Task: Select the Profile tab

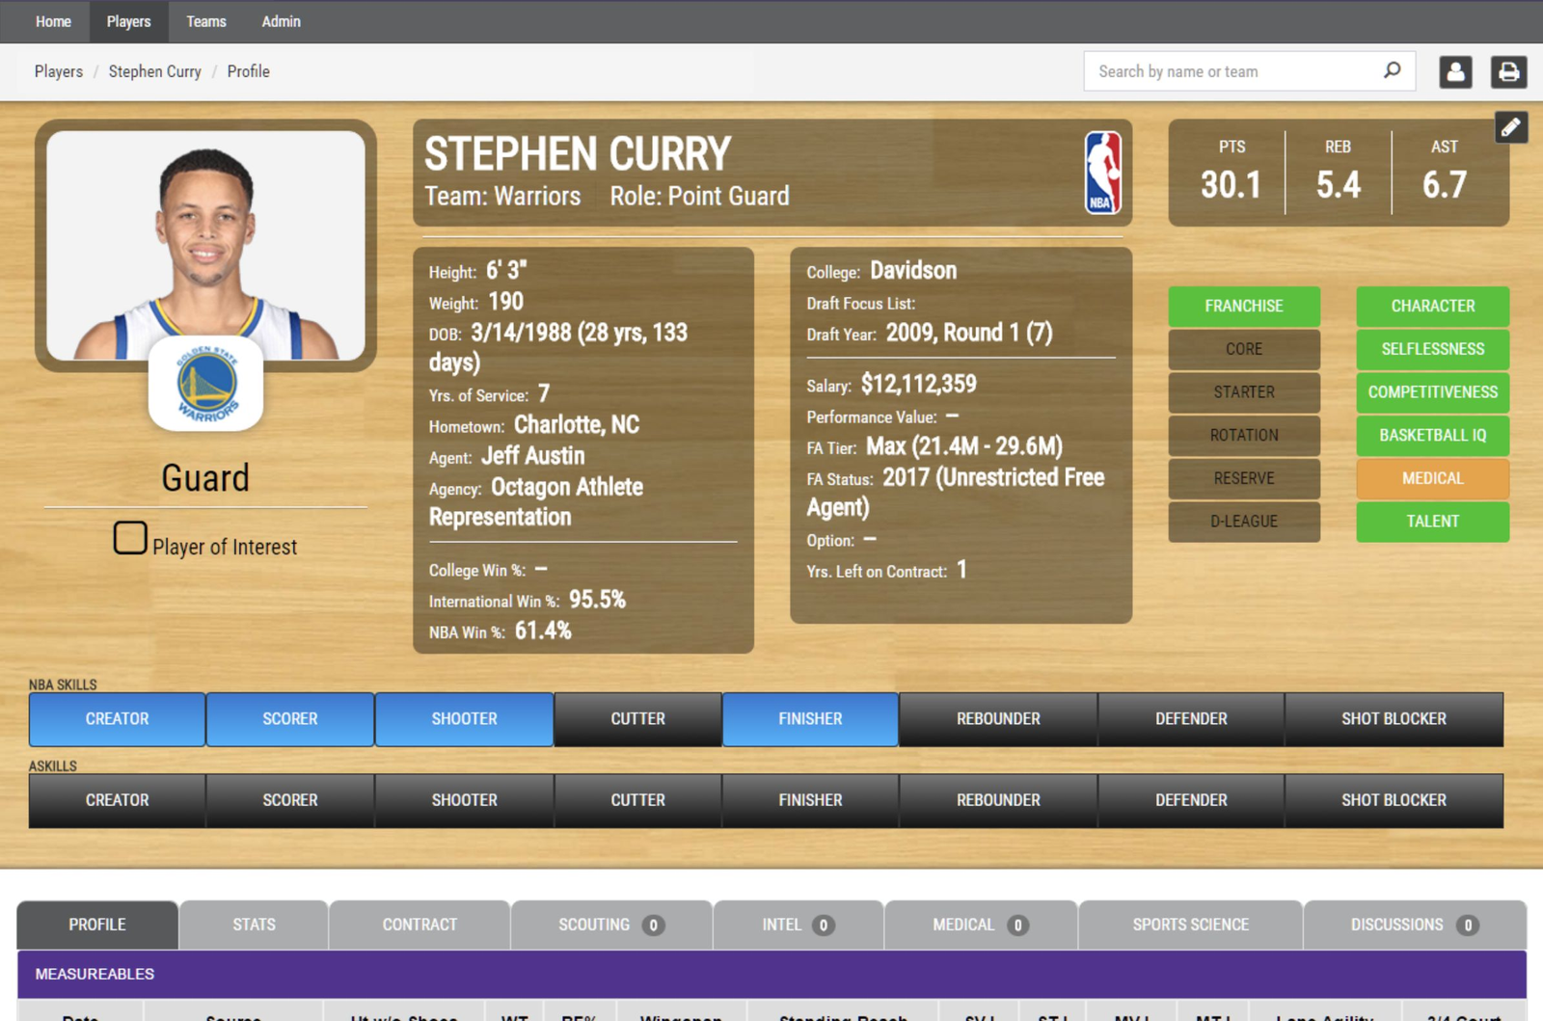Action: [97, 925]
